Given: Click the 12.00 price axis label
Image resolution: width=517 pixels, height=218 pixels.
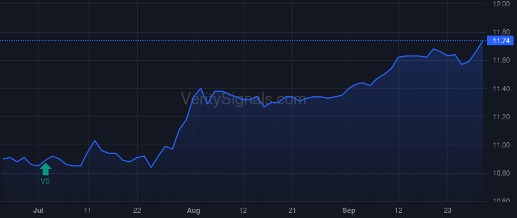Looking at the screenshot, I should coord(501,4).
